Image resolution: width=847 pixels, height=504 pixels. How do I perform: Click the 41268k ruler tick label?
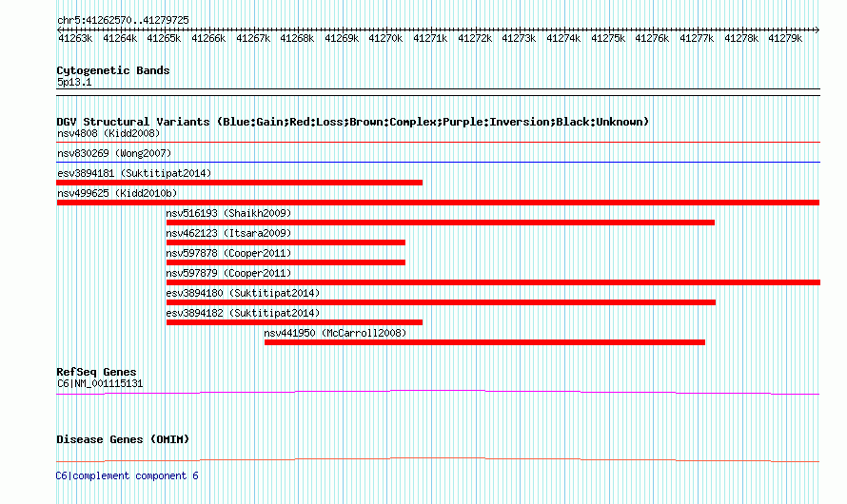297,38
